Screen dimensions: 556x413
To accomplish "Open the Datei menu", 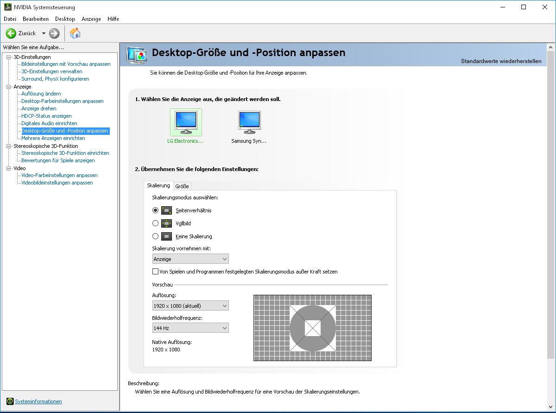I will point(10,19).
